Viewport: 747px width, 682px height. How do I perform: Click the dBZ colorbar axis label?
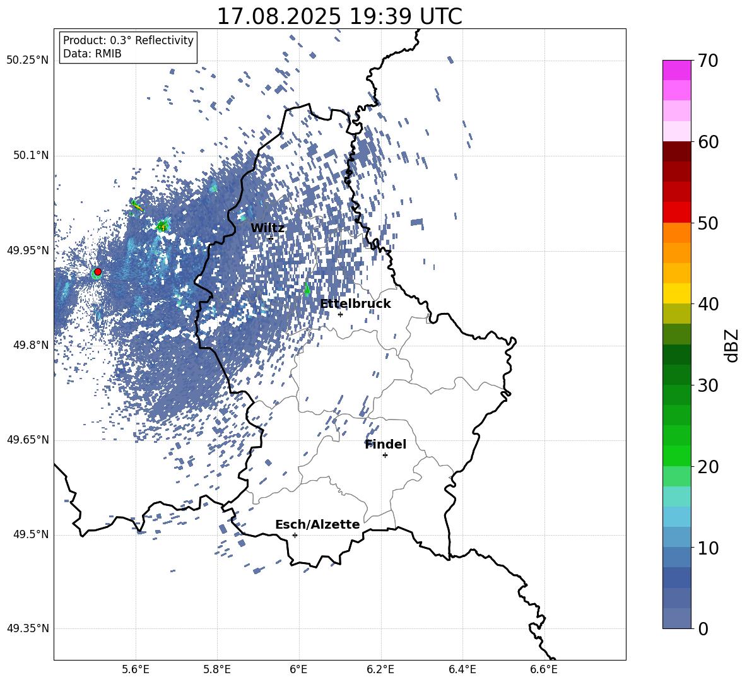tap(732, 345)
